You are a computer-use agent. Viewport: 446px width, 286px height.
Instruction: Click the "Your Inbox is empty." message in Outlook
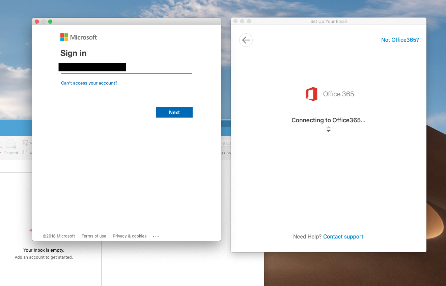[44, 250]
